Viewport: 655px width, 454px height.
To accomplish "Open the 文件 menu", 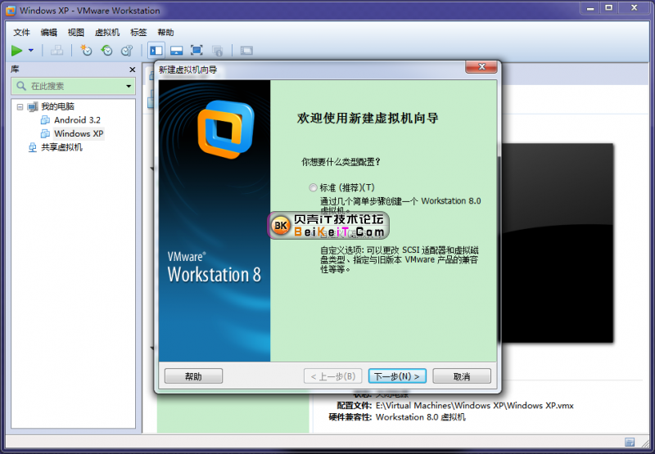I will point(22,33).
